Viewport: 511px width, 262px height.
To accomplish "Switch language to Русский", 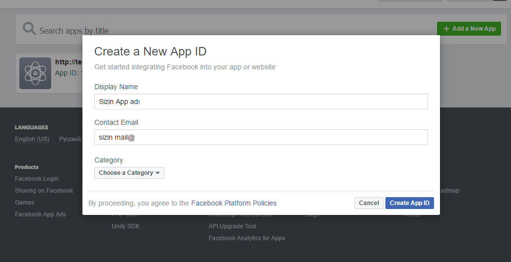I will coord(70,139).
